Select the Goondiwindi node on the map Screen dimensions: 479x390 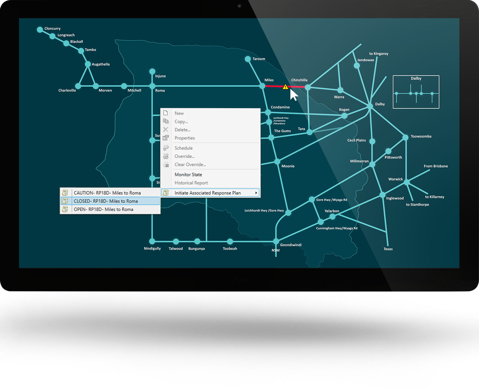(x=276, y=241)
